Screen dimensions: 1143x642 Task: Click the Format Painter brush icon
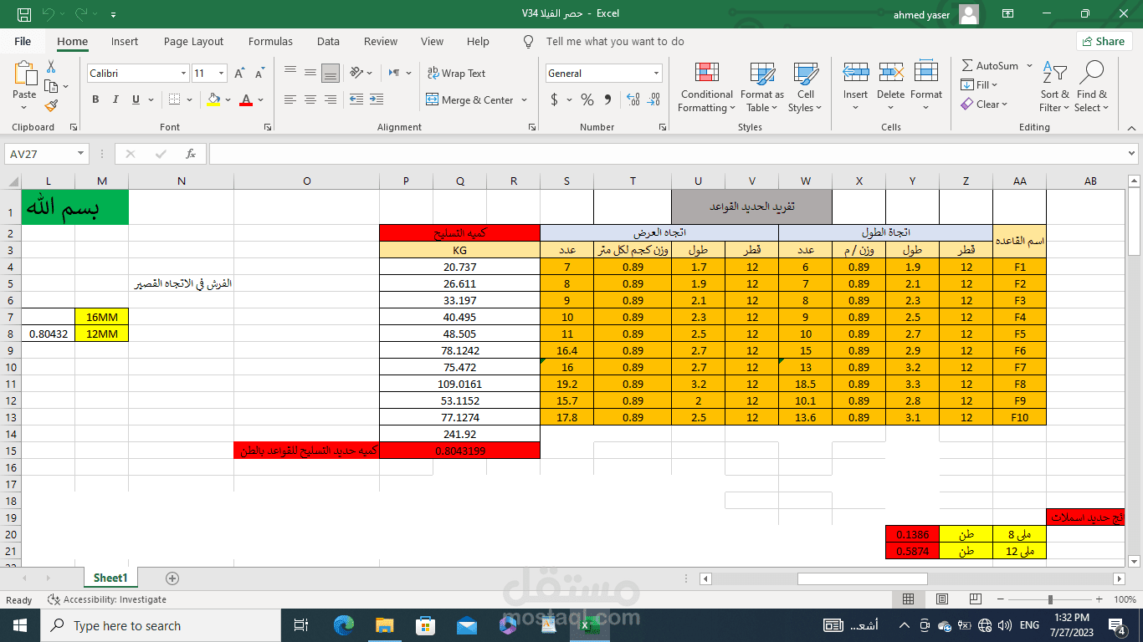(51, 105)
